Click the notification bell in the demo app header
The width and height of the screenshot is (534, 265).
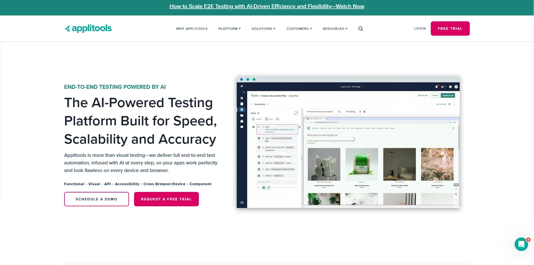(x=437, y=87)
